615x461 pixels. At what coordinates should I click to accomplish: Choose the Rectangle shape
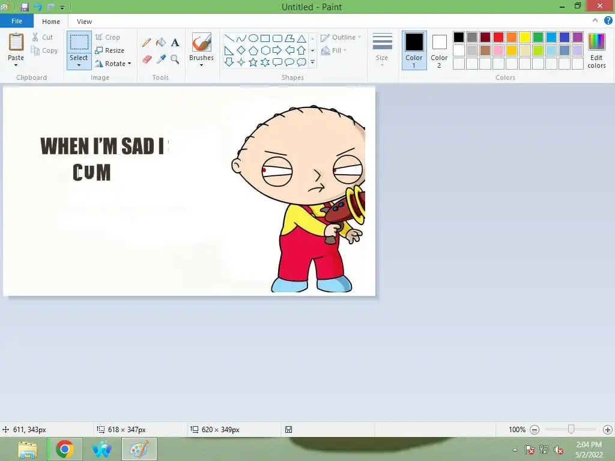[265, 38]
